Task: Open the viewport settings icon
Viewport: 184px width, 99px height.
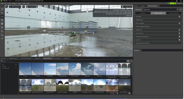Action: [6, 7]
